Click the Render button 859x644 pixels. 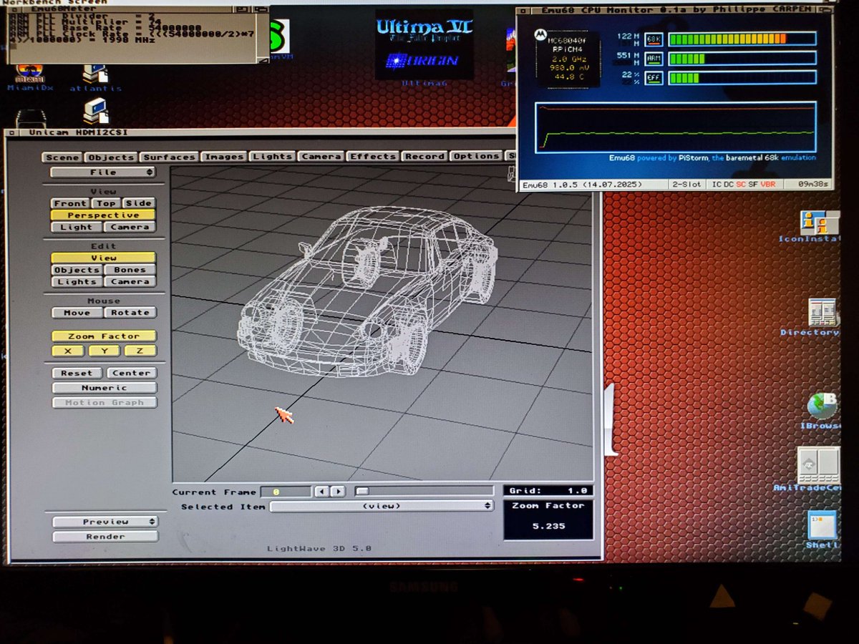coord(105,537)
